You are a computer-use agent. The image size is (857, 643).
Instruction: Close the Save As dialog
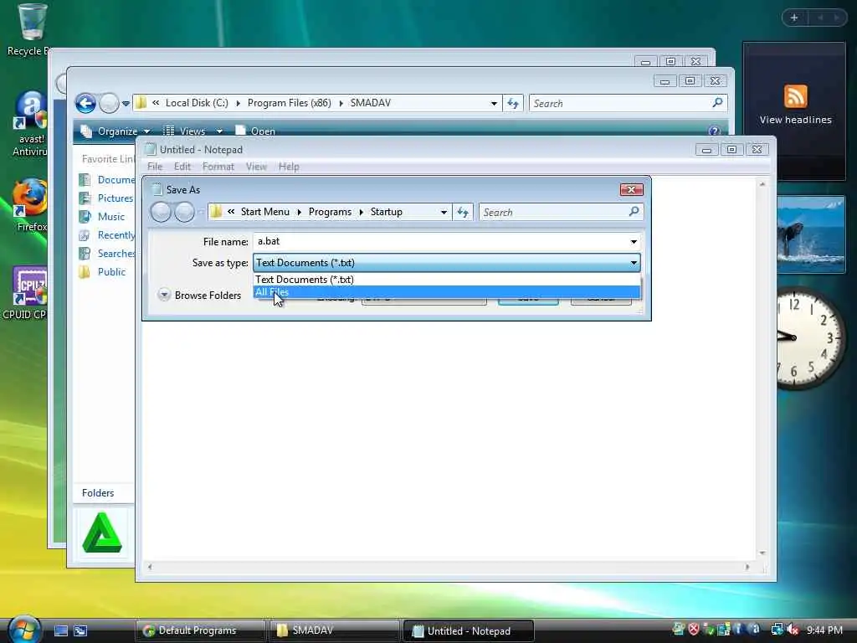tap(631, 190)
